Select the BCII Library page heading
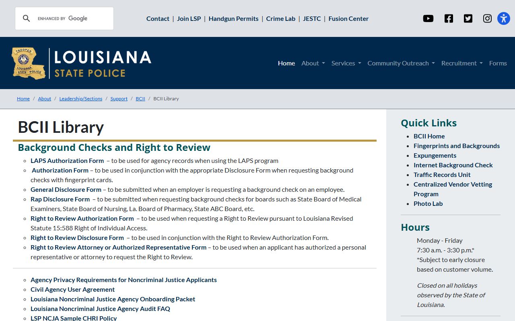Image resolution: width=515 pixels, height=321 pixels. click(x=61, y=127)
